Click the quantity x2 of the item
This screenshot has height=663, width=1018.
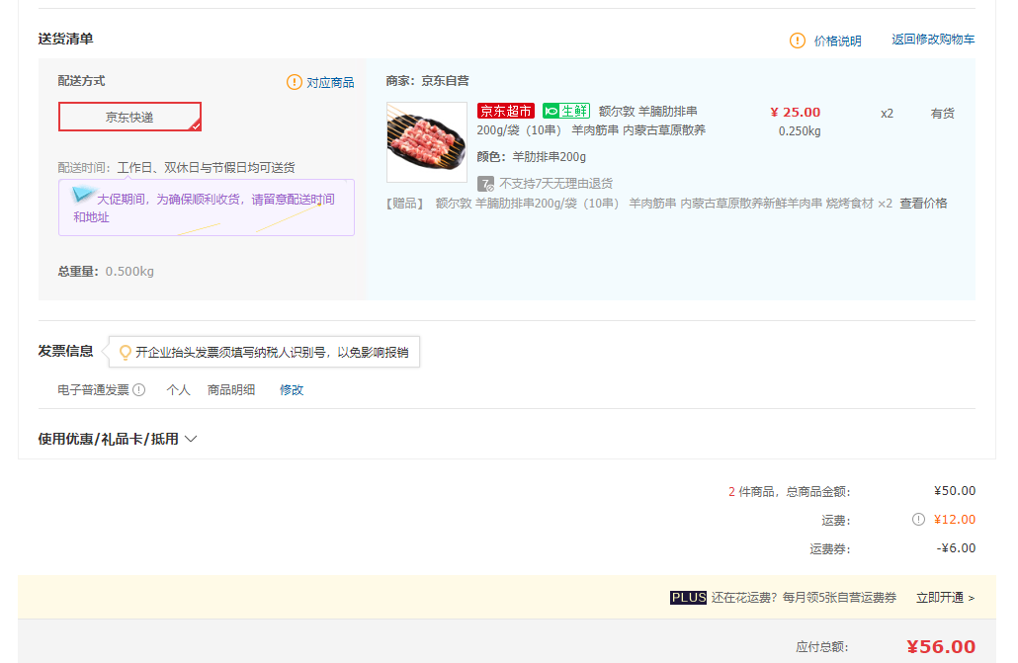tap(887, 114)
